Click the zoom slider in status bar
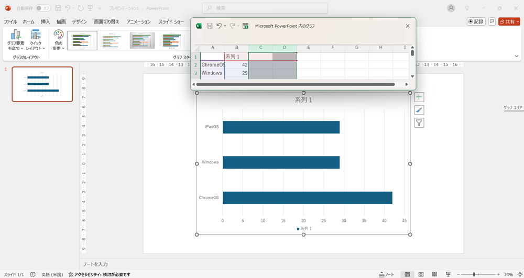 [x=477, y=274]
